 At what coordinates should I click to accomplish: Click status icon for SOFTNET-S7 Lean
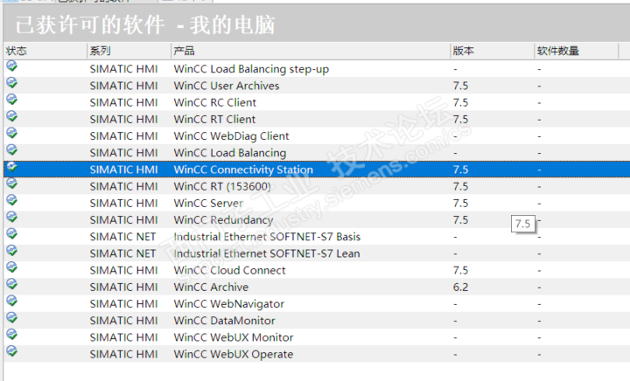pos(11,251)
